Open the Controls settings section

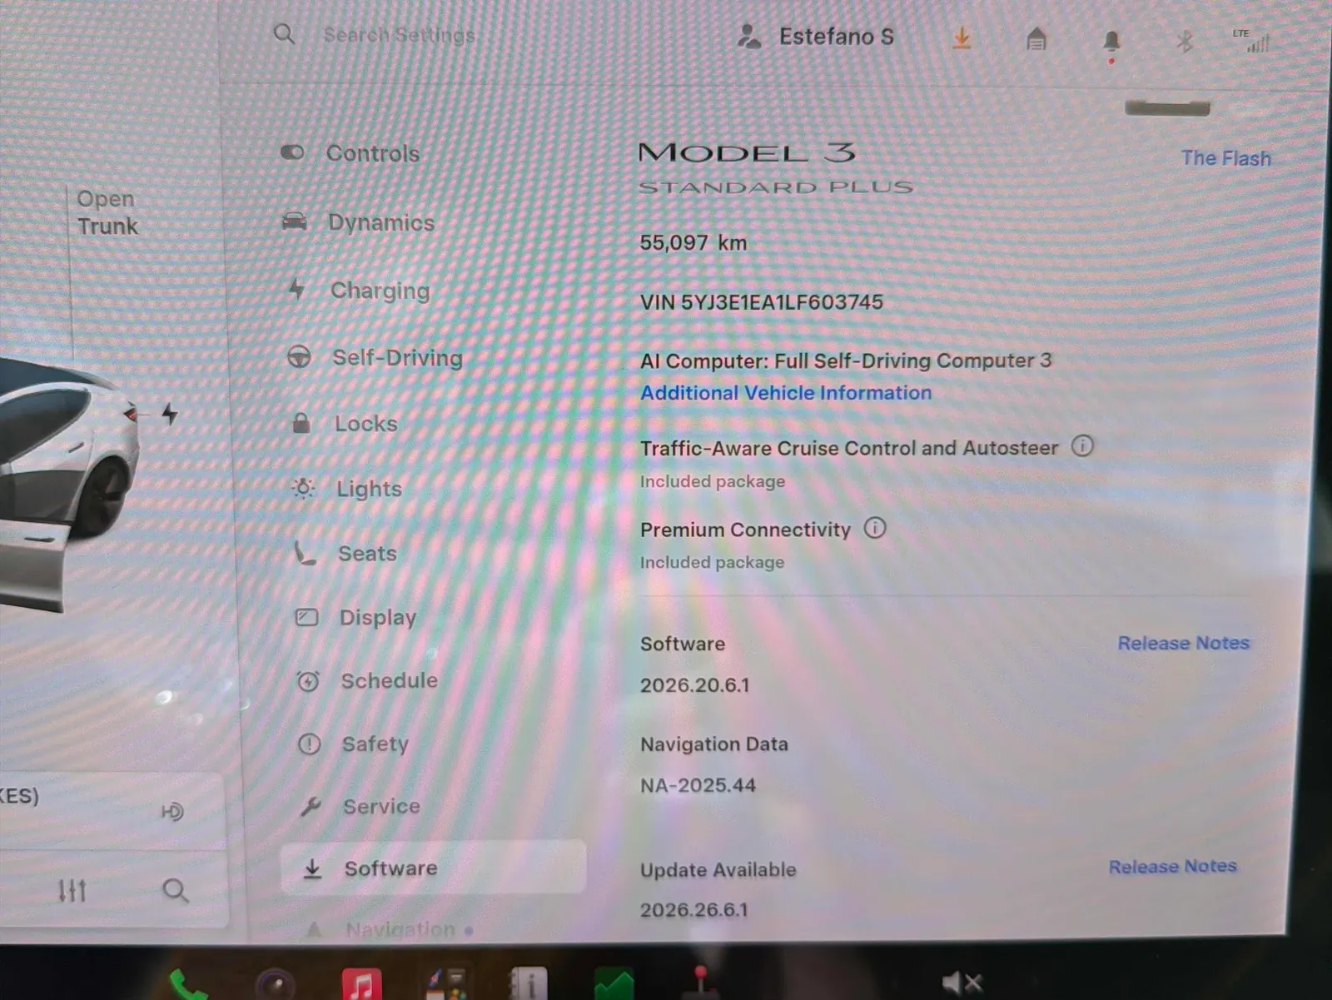(350, 153)
